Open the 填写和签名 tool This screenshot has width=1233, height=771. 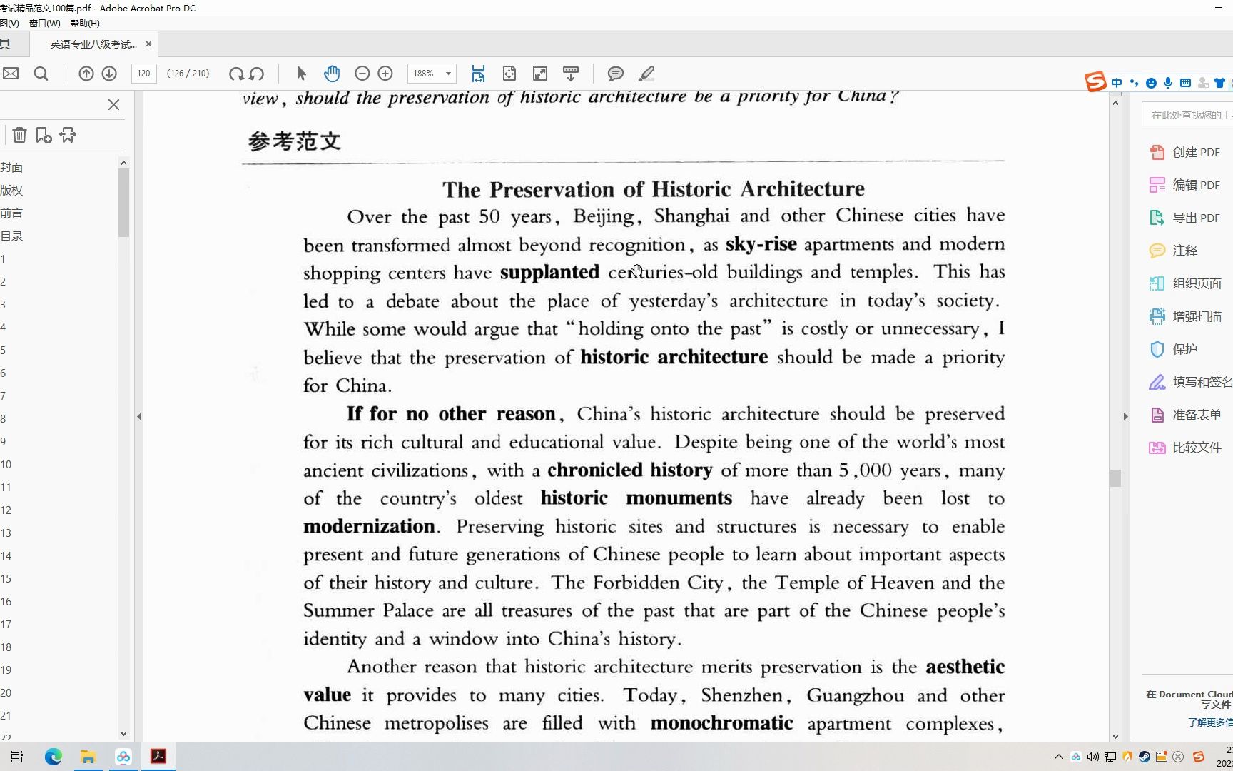1190,382
